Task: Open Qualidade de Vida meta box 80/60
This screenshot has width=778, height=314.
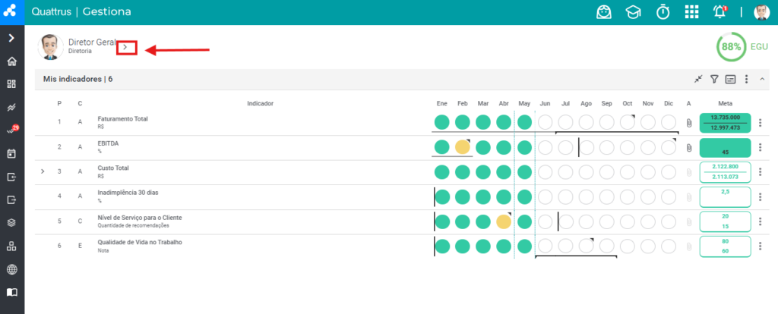Action: pyautogui.click(x=725, y=246)
